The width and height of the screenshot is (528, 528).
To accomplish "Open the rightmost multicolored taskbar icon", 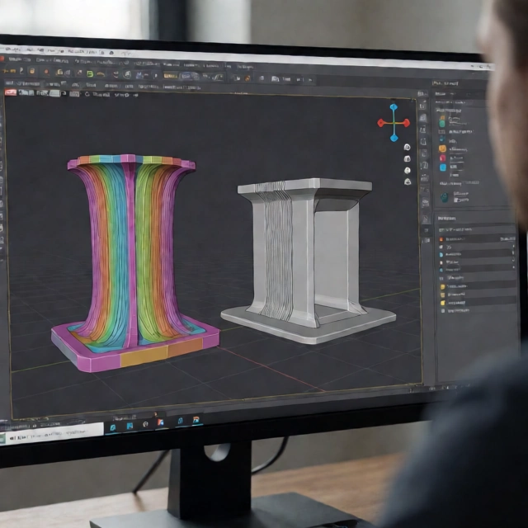I will (196, 420).
